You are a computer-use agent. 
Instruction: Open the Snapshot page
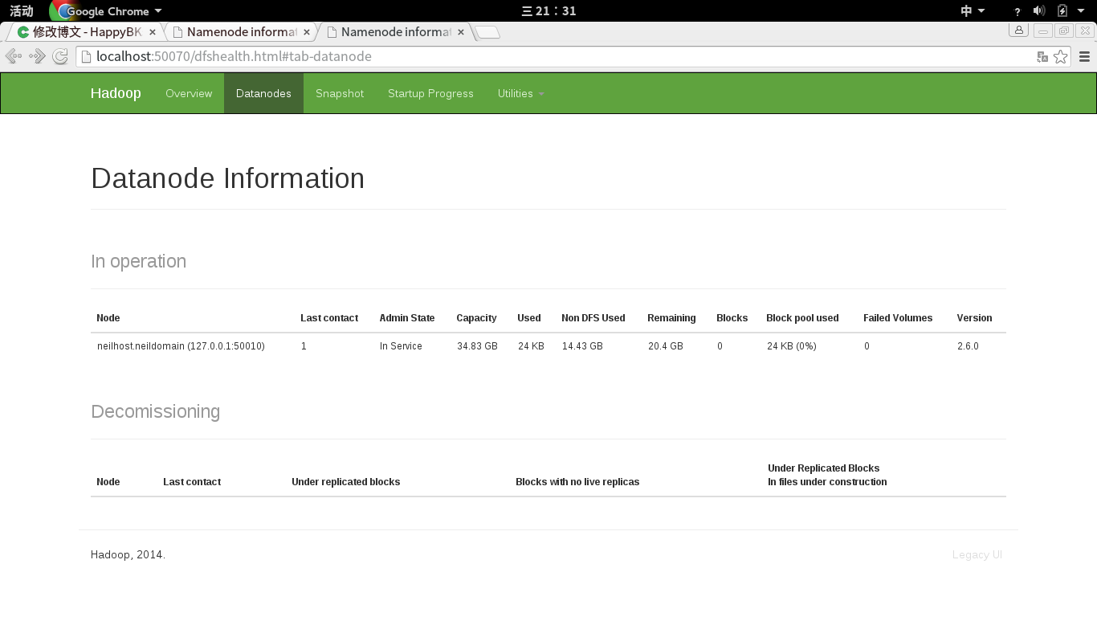[340, 93]
